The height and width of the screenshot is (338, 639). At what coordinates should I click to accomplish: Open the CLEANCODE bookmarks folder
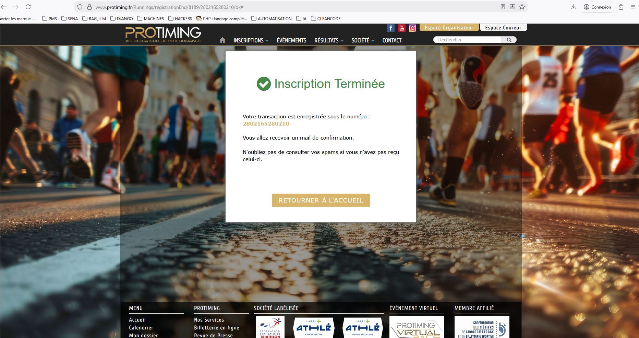point(326,19)
